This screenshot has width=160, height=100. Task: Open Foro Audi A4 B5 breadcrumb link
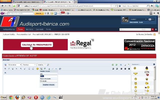pos(43,34)
